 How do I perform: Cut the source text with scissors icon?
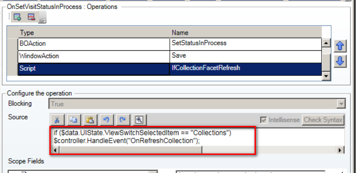58,120
